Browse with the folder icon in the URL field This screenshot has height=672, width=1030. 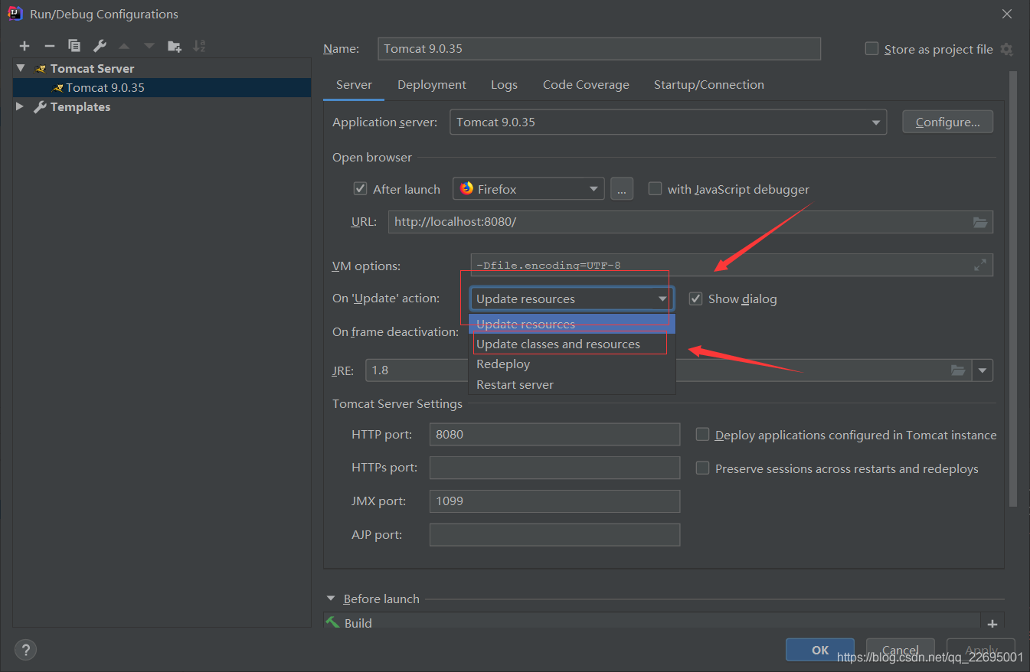980,222
